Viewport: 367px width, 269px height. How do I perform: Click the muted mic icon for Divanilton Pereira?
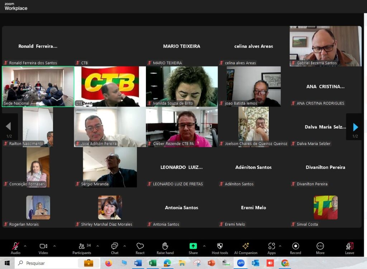[293, 184]
